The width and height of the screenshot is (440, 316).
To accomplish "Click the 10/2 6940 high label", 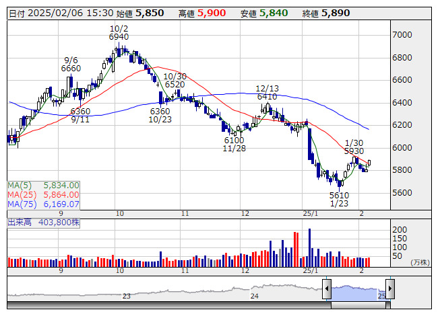I will (119, 33).
